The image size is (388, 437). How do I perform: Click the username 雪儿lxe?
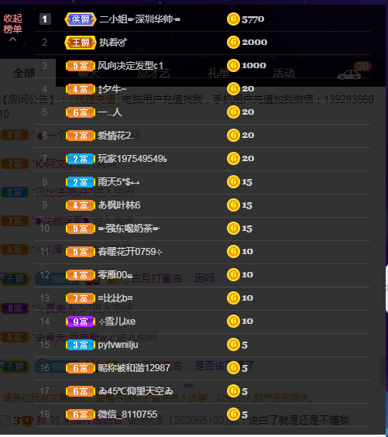pos(117,322)
